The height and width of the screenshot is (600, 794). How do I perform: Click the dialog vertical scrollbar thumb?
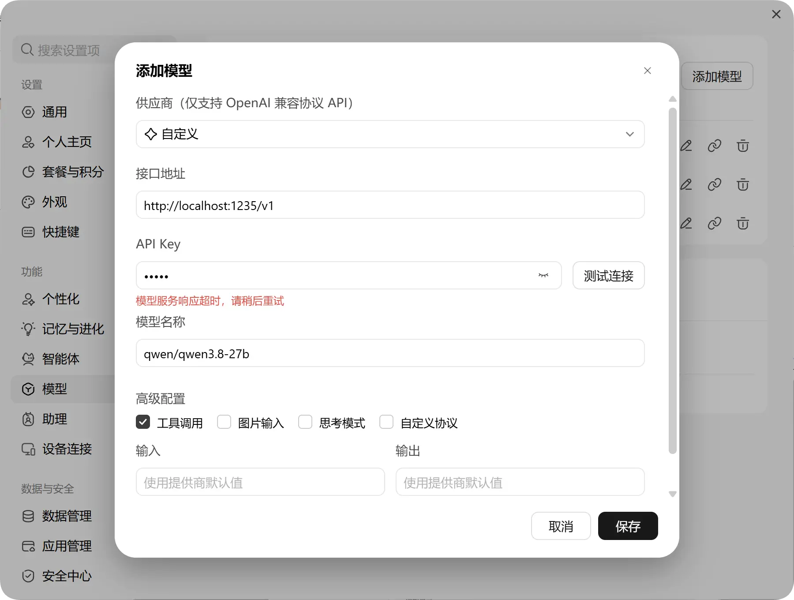pos(673,281)
